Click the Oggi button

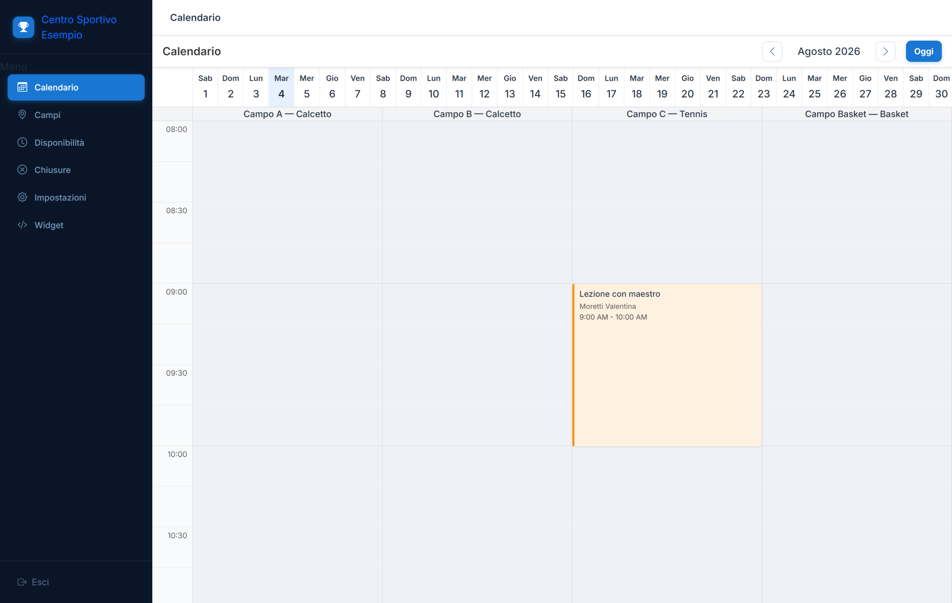tap(923, 51)
